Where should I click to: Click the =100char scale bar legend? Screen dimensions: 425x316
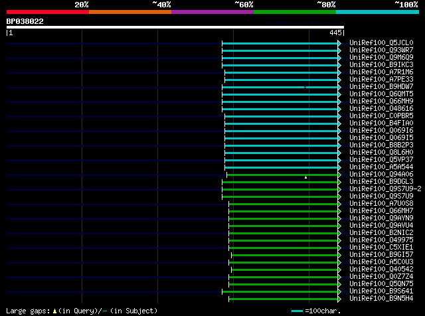[316, 311]
